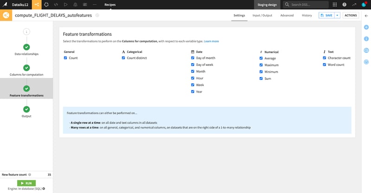Open the wiki icon in top navbar
Image resolution: width=371 pixels, height=193 pixels.
[75, 5]
